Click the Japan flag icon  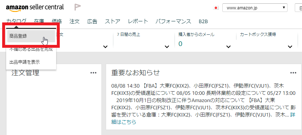[x=216, y=8]
